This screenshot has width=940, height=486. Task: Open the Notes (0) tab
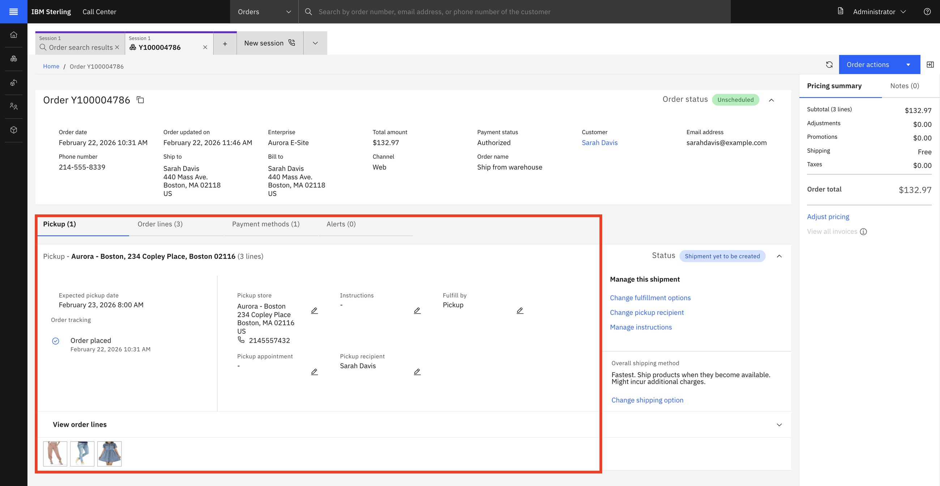point(904,86)
